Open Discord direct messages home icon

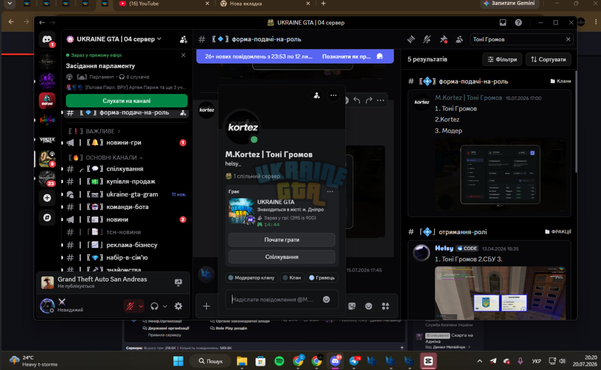(47, 40)
